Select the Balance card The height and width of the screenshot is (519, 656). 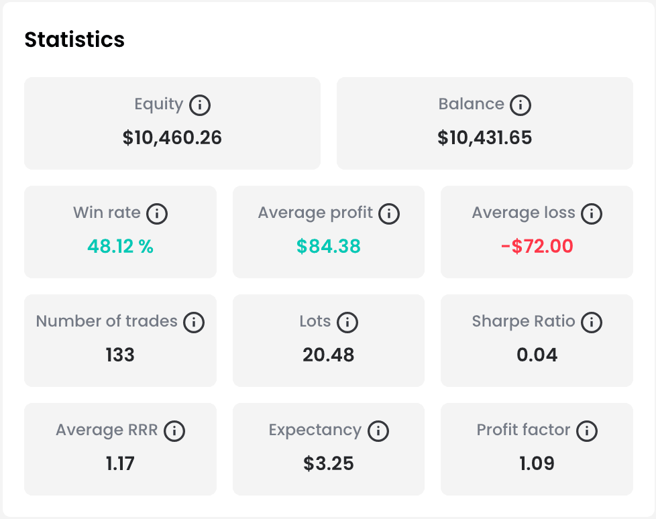pyautogui.click(x=484, y=123)
